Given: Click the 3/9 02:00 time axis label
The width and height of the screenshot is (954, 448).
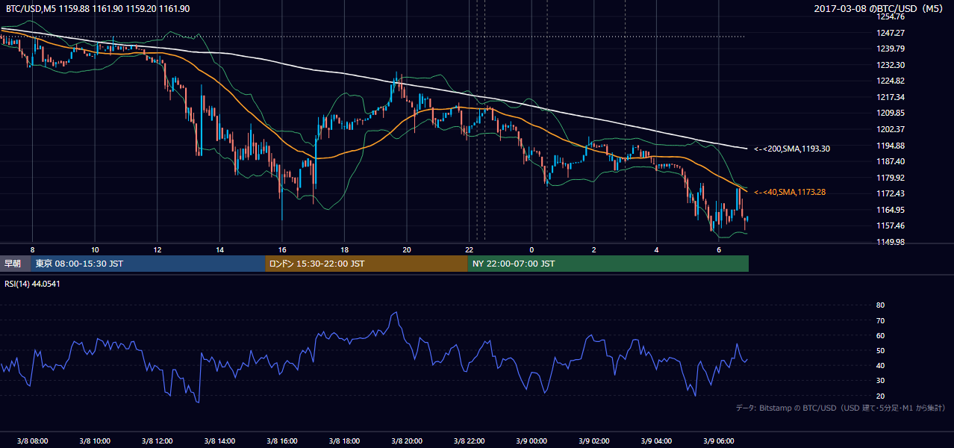Looking at the screenshot, I should click(593, 441).
